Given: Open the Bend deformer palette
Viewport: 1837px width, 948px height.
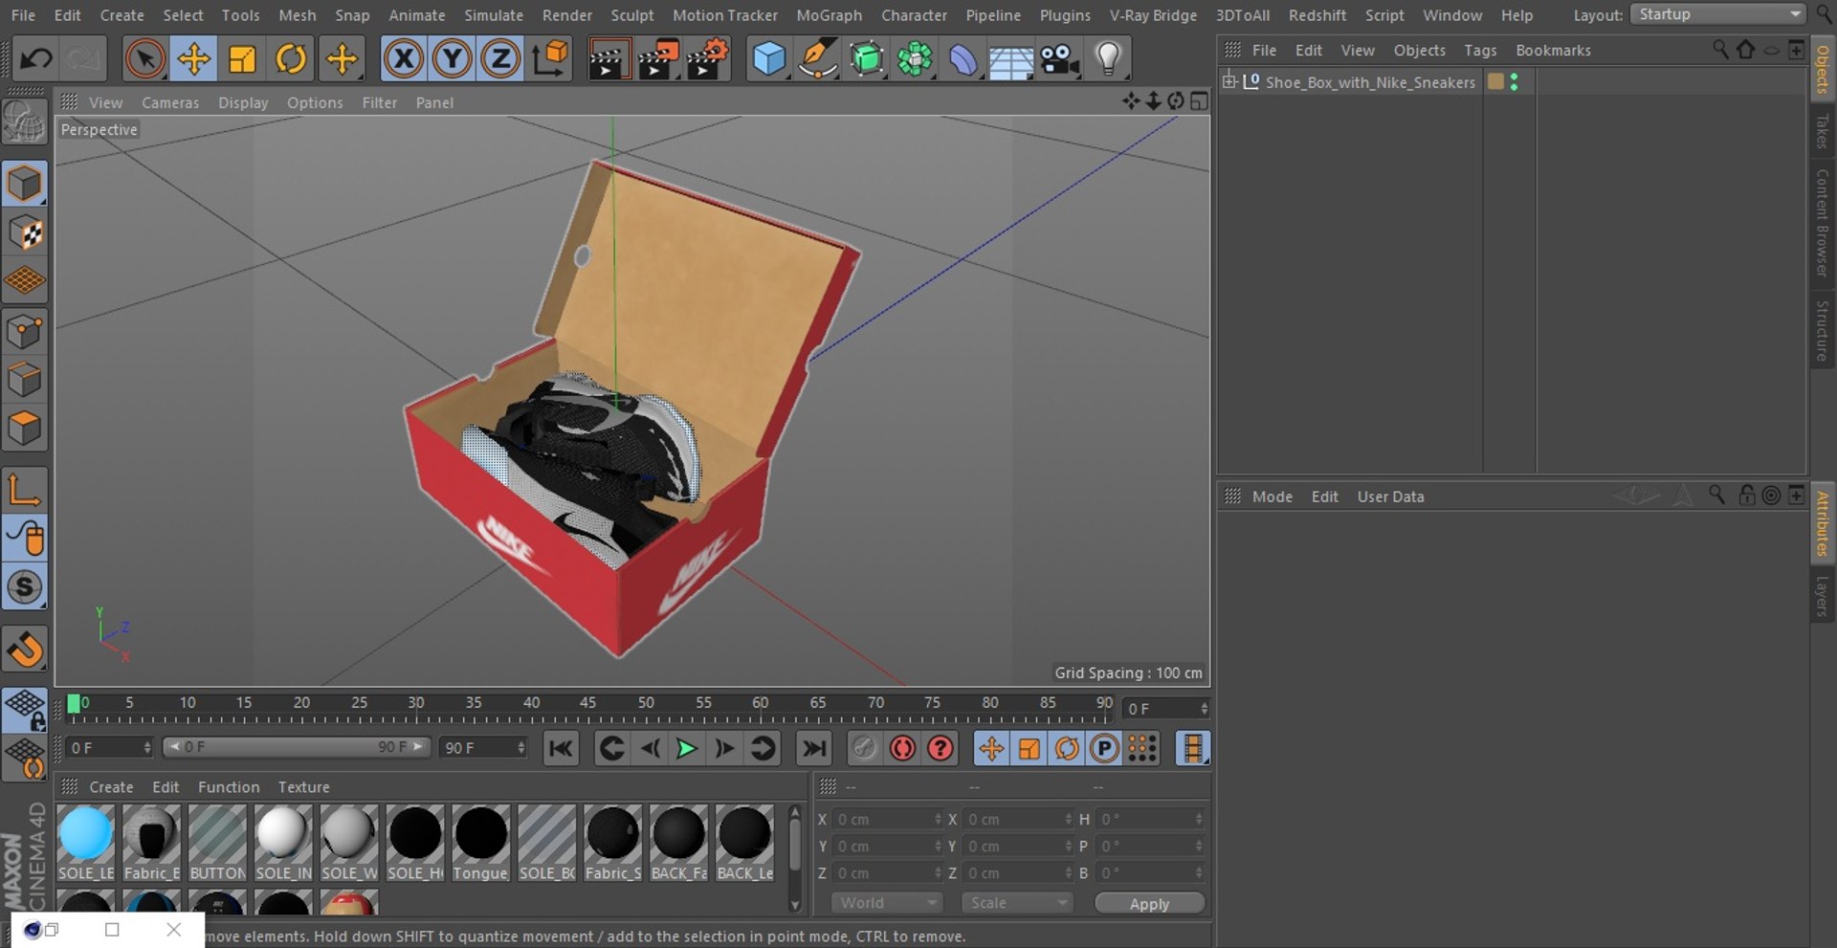Looking at the screenshot, I should (963, 59).
